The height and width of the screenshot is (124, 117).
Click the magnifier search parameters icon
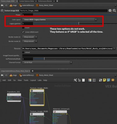[114, 11]
